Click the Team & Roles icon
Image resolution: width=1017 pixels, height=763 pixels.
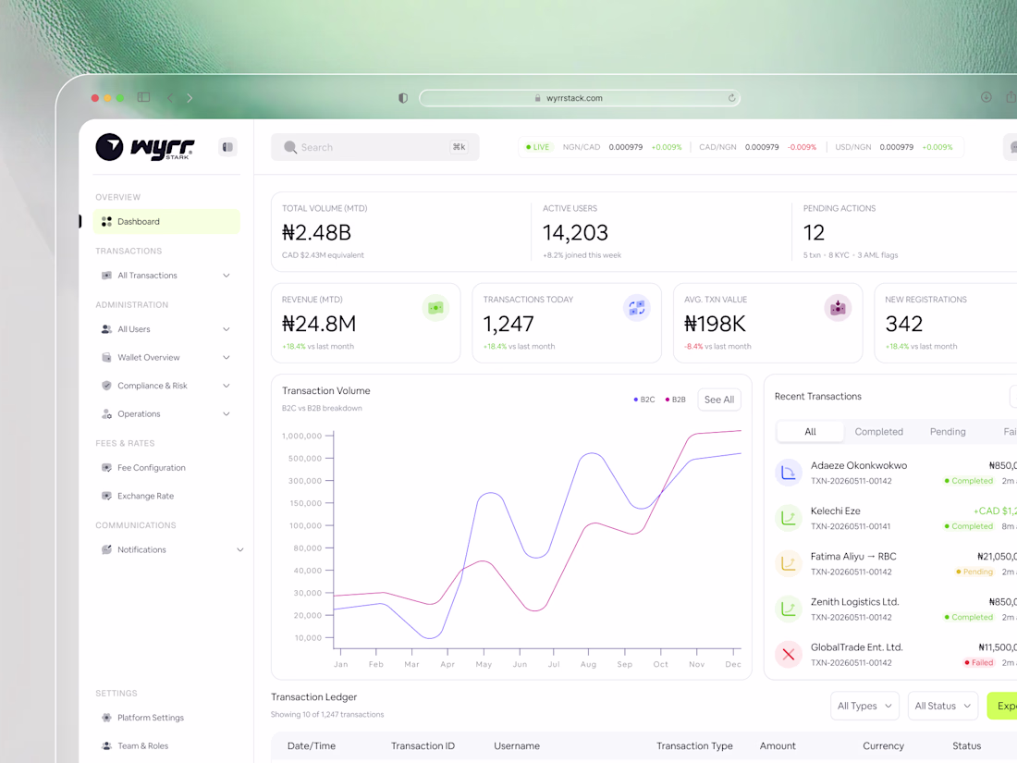(x=106, y=746)
